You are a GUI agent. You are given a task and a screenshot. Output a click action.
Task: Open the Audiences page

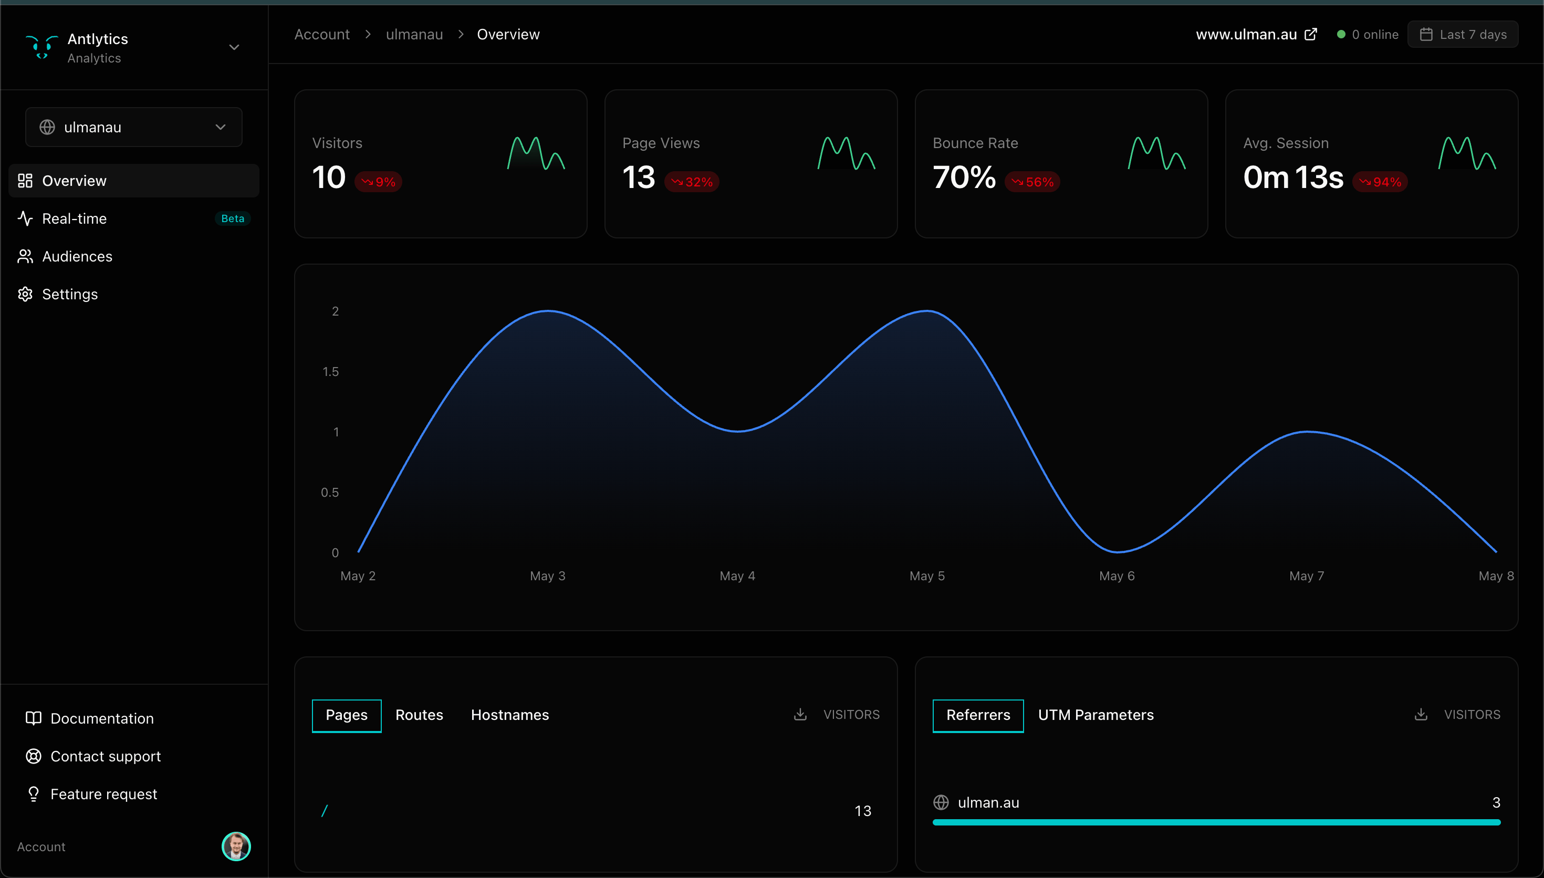[134, 256]
